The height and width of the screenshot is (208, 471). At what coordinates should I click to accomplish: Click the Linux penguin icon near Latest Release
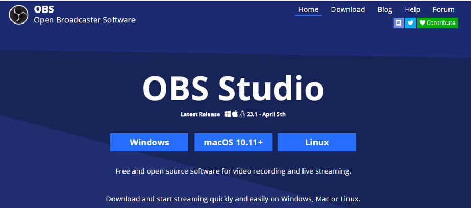point(242,114)
